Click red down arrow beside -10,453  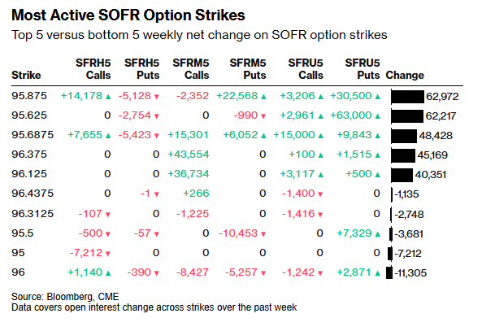(263, 234)
